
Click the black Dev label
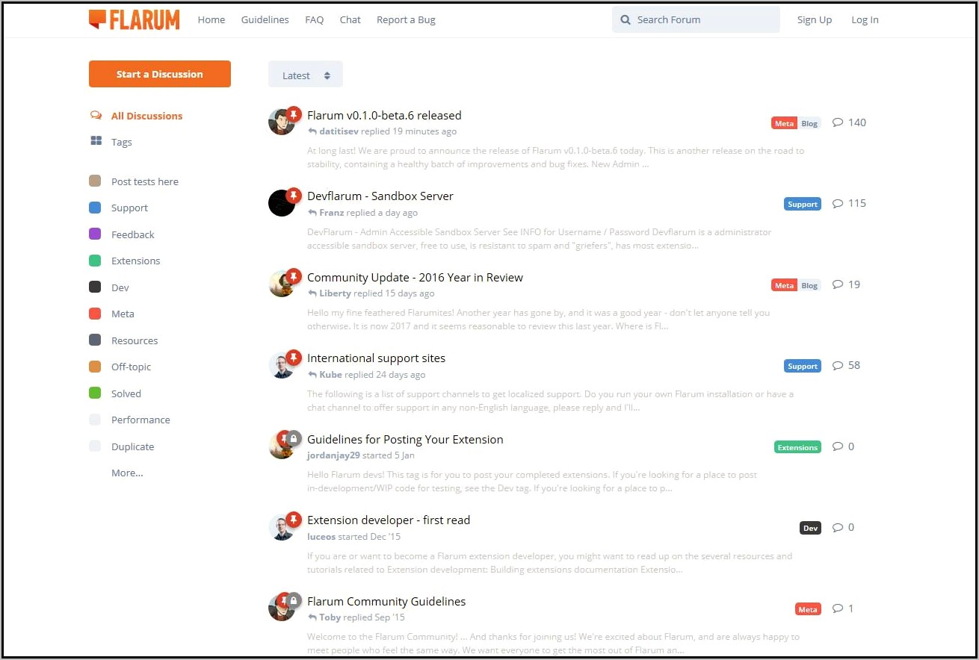coord(810,528)
